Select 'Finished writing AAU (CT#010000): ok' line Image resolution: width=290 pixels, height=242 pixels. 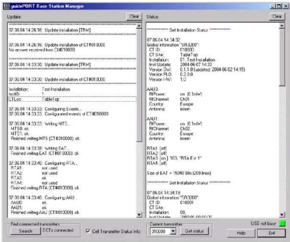45,213
